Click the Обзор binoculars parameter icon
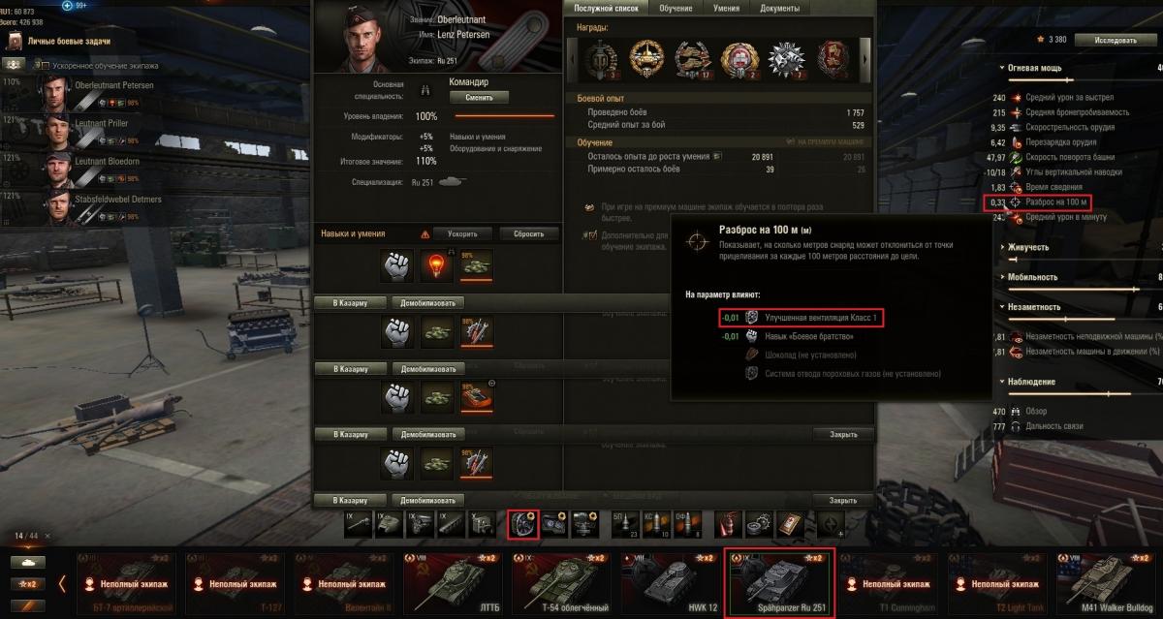Image resolution: width=1163 pixels, height=619 pixels. pyautogui.click(x=1015, y=412)
